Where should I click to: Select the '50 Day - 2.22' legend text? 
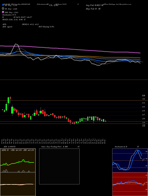point(11,9)
